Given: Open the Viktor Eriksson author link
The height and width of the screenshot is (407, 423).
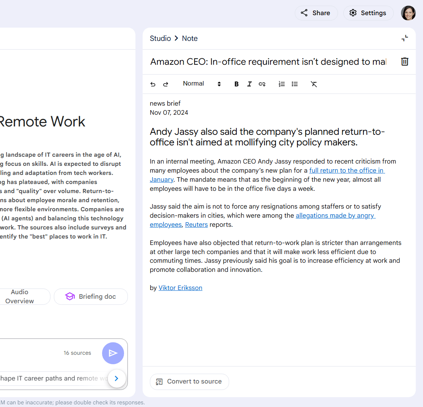Looking at the screenshot, I should coord(180,288).
